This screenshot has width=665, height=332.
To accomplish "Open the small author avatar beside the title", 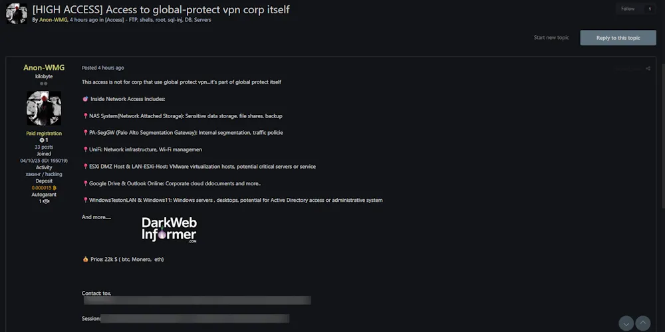I will 17,13.
